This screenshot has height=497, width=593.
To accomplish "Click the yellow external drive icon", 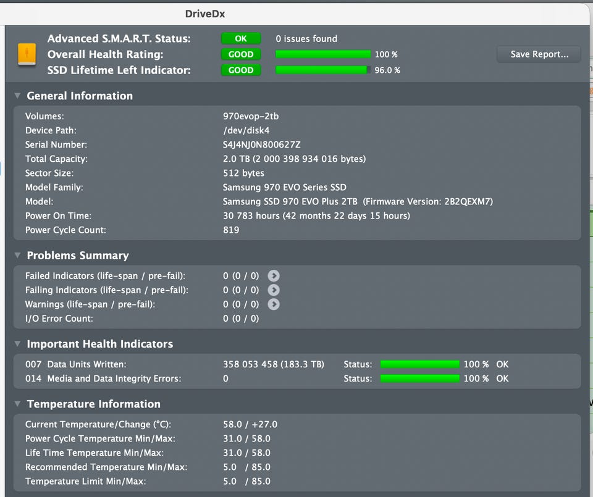I will point(27,54).
